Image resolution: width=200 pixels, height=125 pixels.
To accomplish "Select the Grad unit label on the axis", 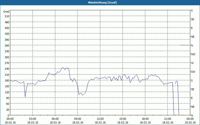I will coord(6,11).
